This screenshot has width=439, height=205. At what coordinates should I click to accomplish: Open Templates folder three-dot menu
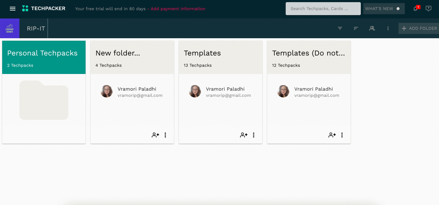pyautogui.click(x=254, y=135)
